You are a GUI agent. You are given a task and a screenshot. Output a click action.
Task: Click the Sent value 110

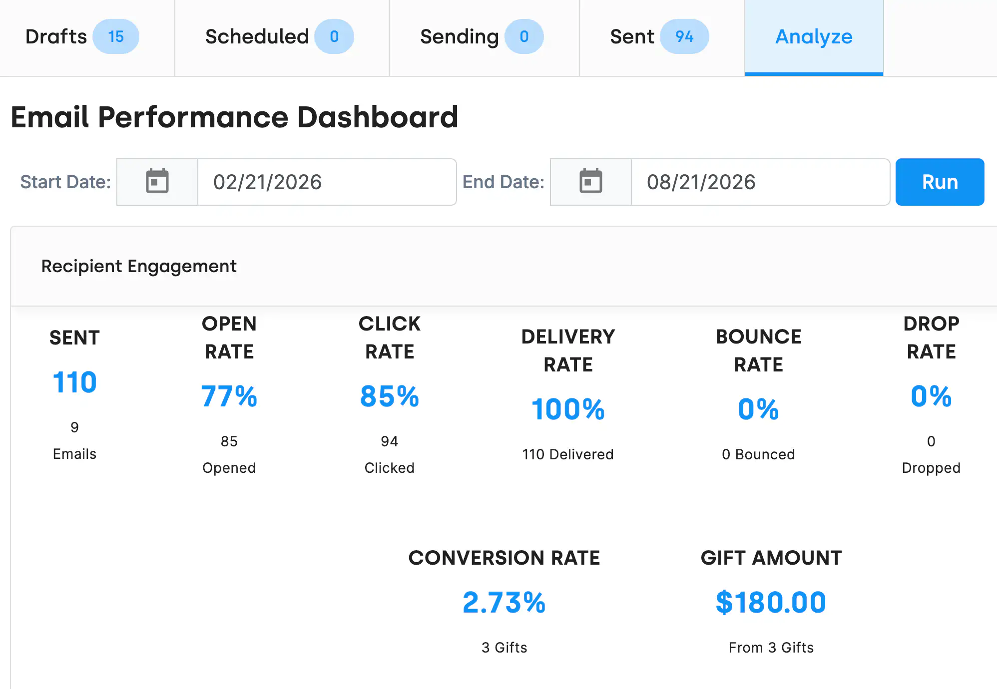click(x=74, y=382)
